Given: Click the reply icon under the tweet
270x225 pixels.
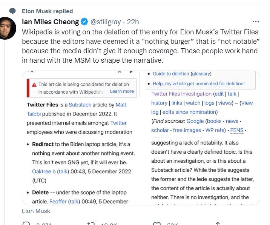Looking at the screenshot, I should click(x=26, y=223).
